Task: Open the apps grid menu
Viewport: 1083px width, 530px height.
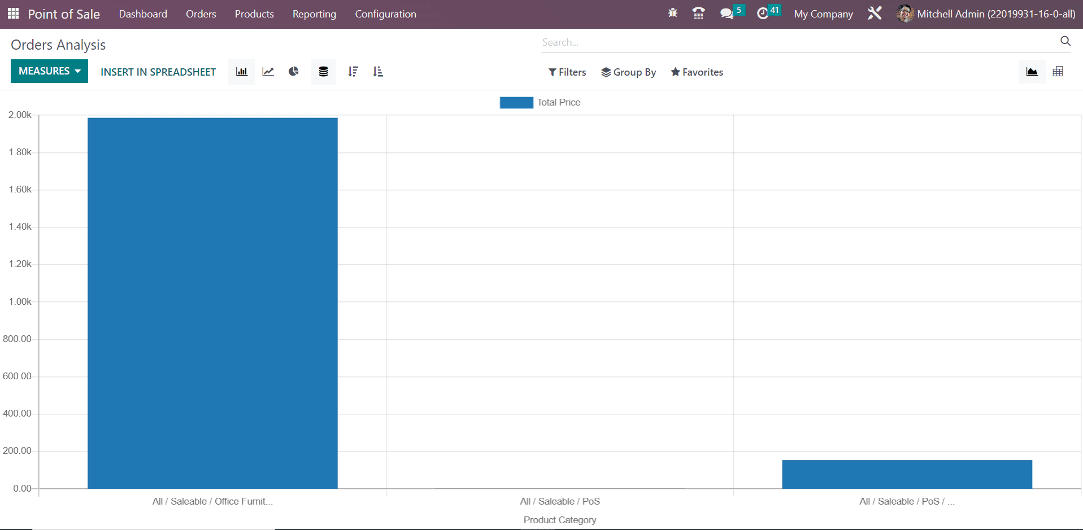Action: point(14,14)
